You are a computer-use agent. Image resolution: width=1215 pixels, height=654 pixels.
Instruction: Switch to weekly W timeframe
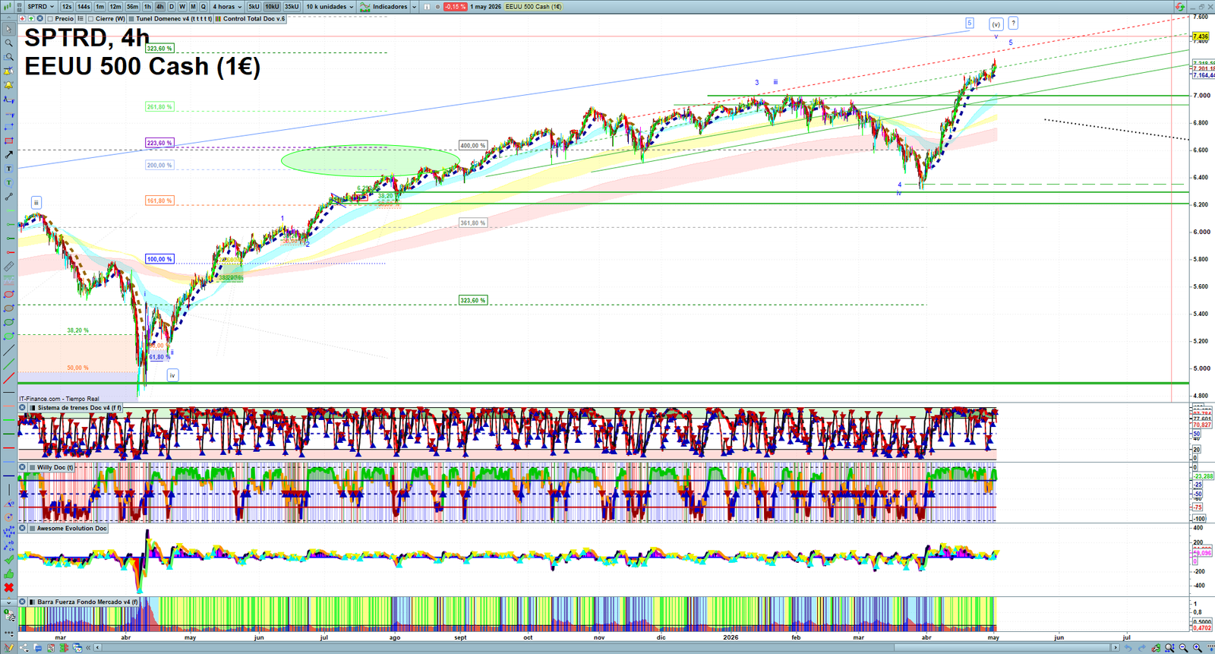click(x=182, y=7)
